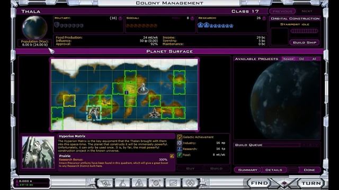Image resolution: width=339 pixels, height=190 pixels.
Task: Click the Thala planet thumbnail
Action: [34, 27]
